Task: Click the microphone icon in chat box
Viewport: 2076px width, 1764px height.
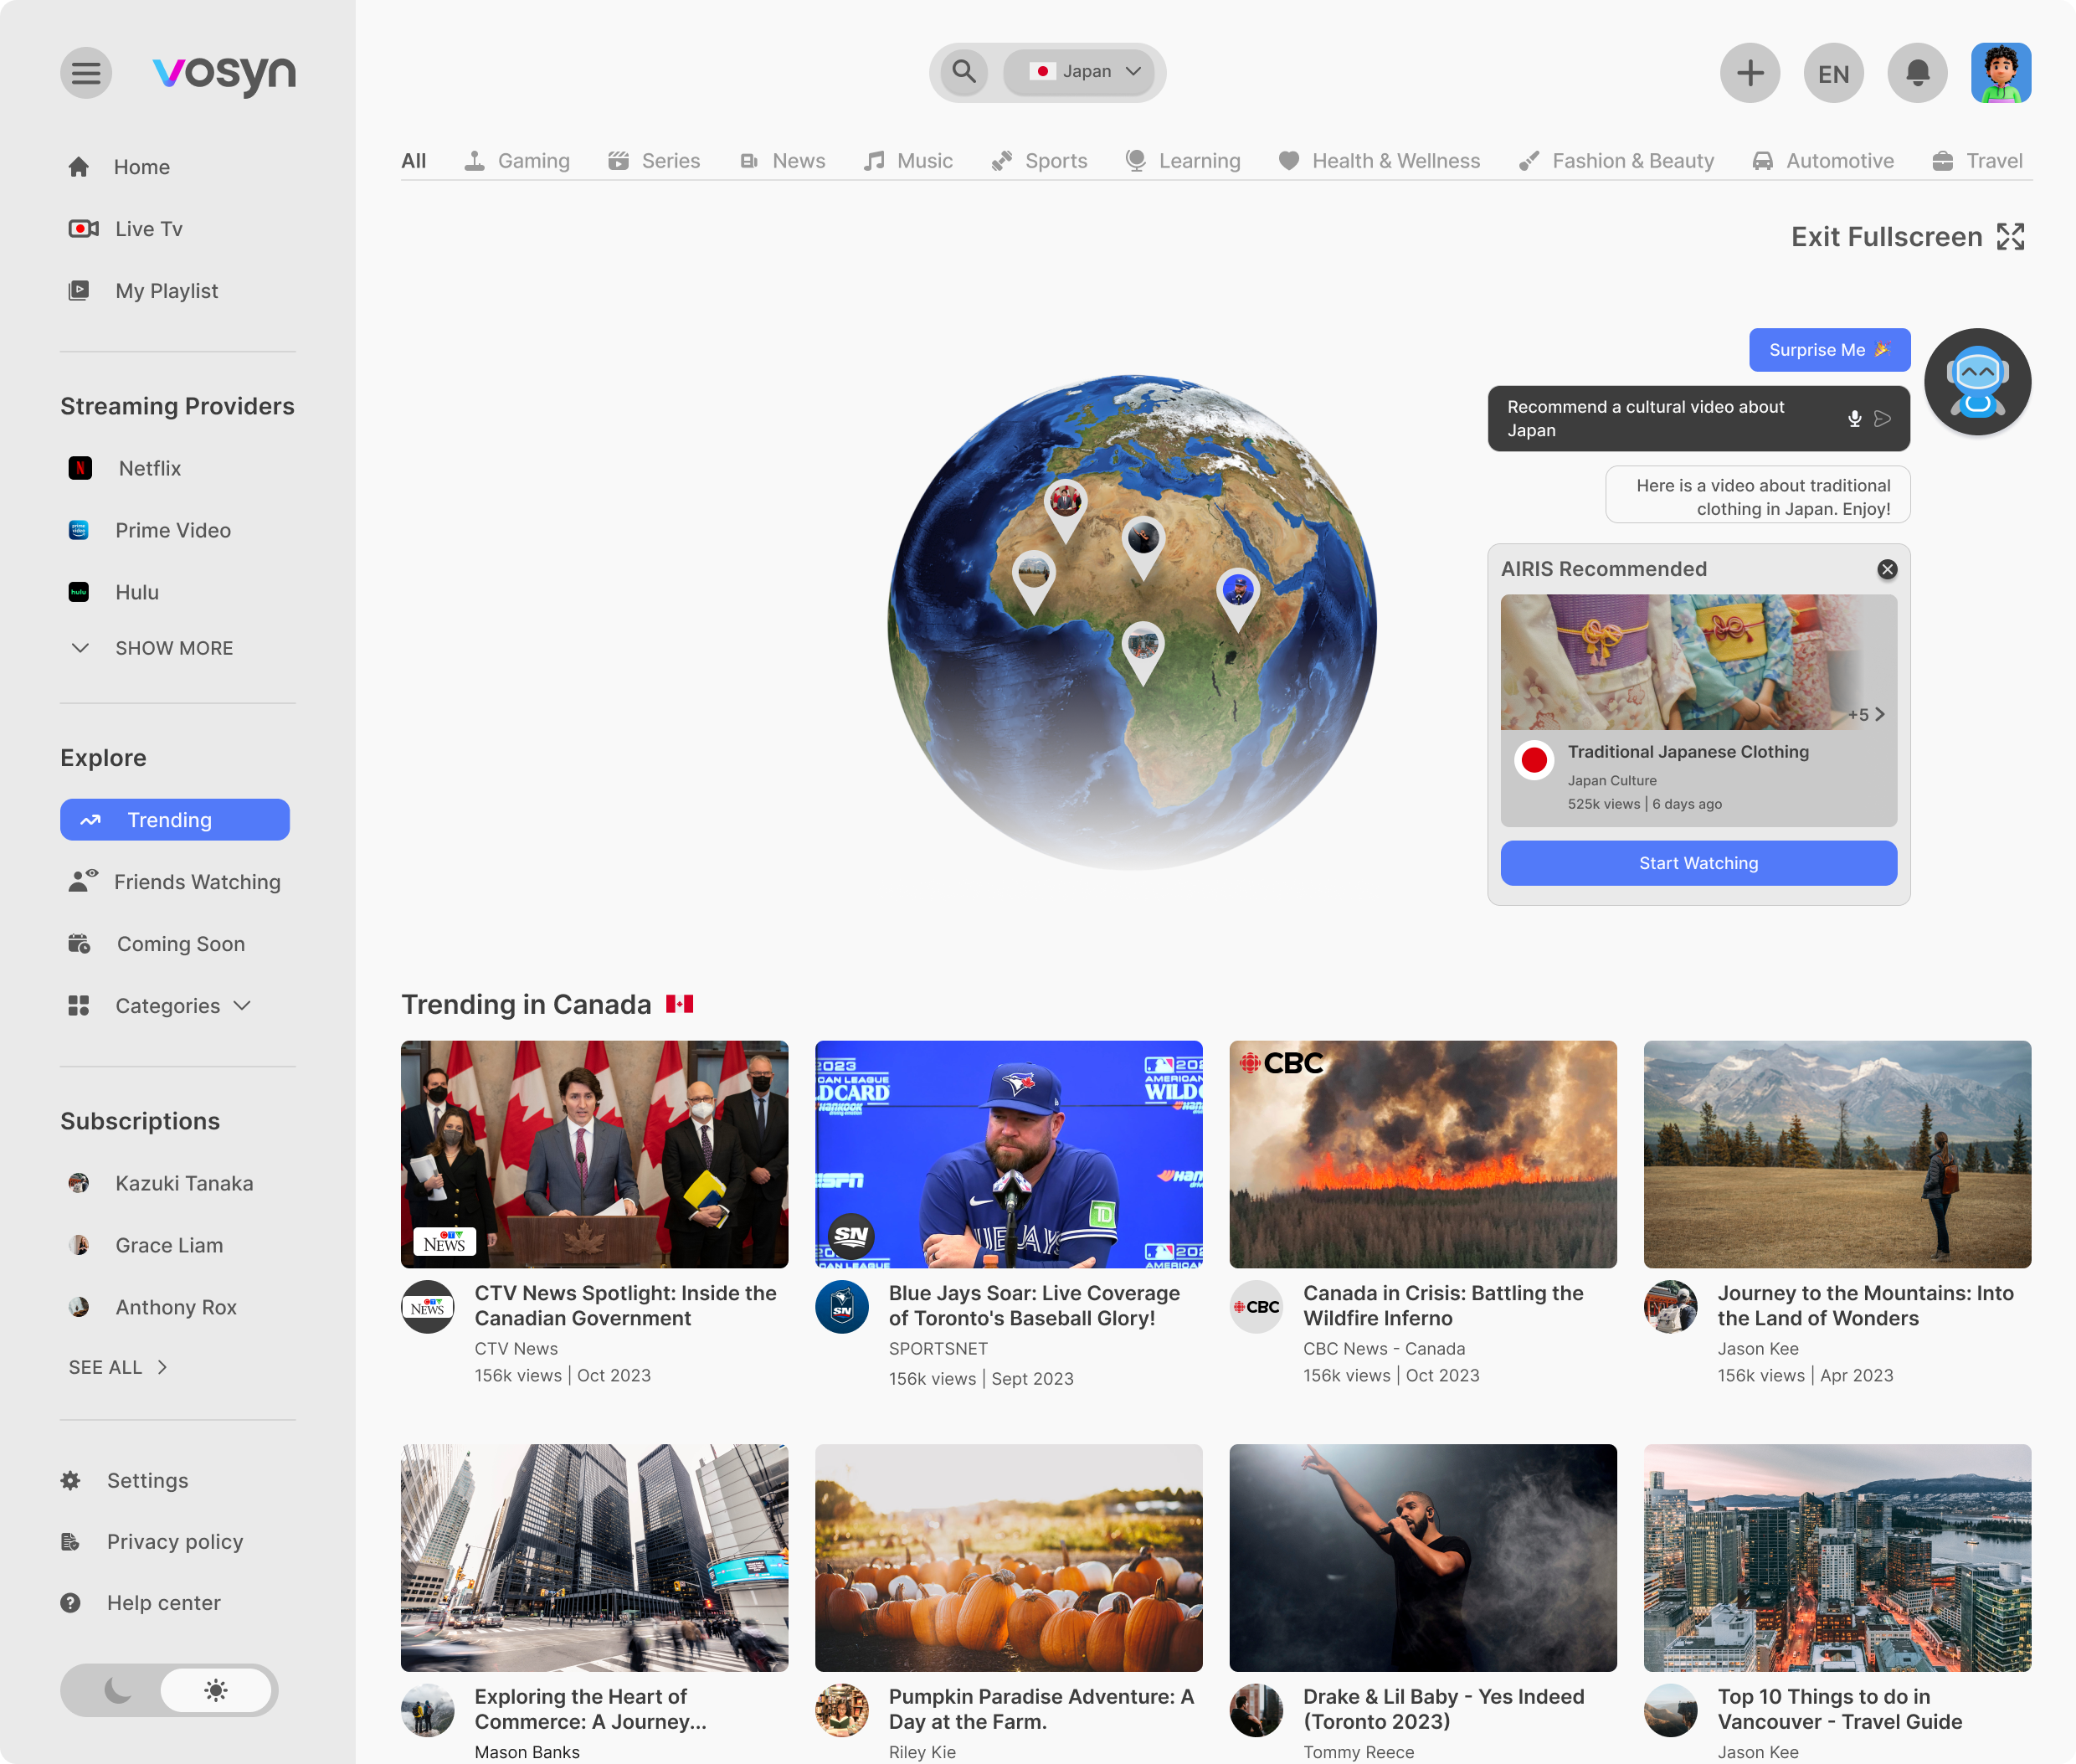Action: pos(1854,419)
